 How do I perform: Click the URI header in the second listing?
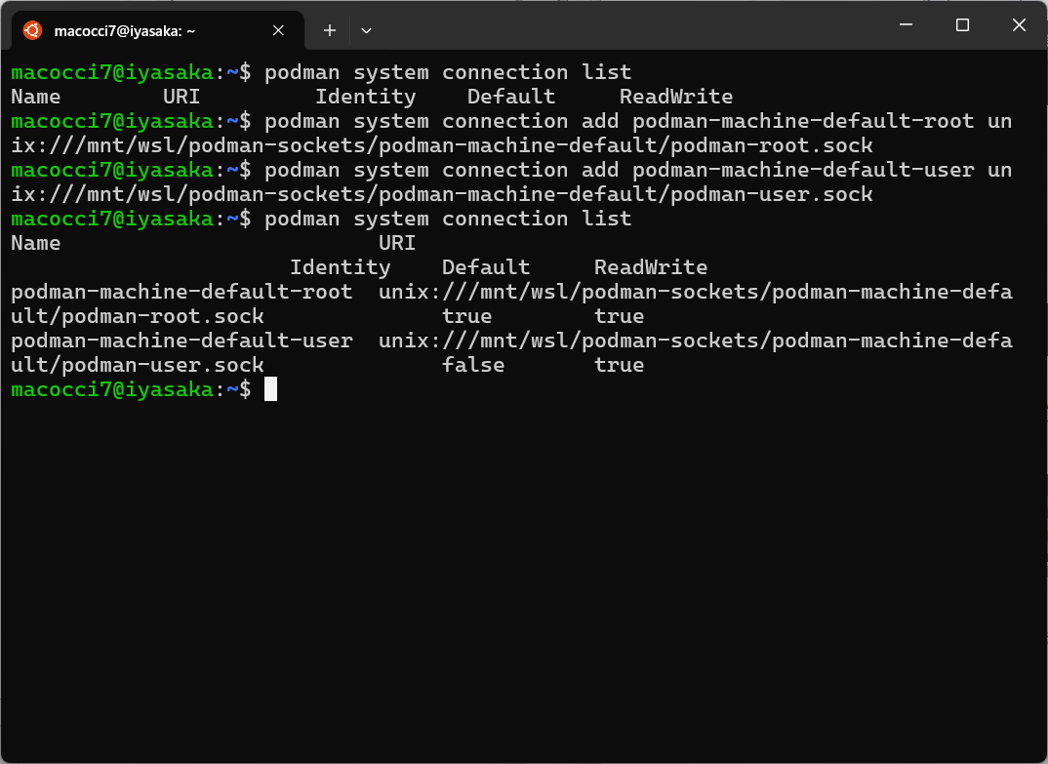click(x=397, y=243)
